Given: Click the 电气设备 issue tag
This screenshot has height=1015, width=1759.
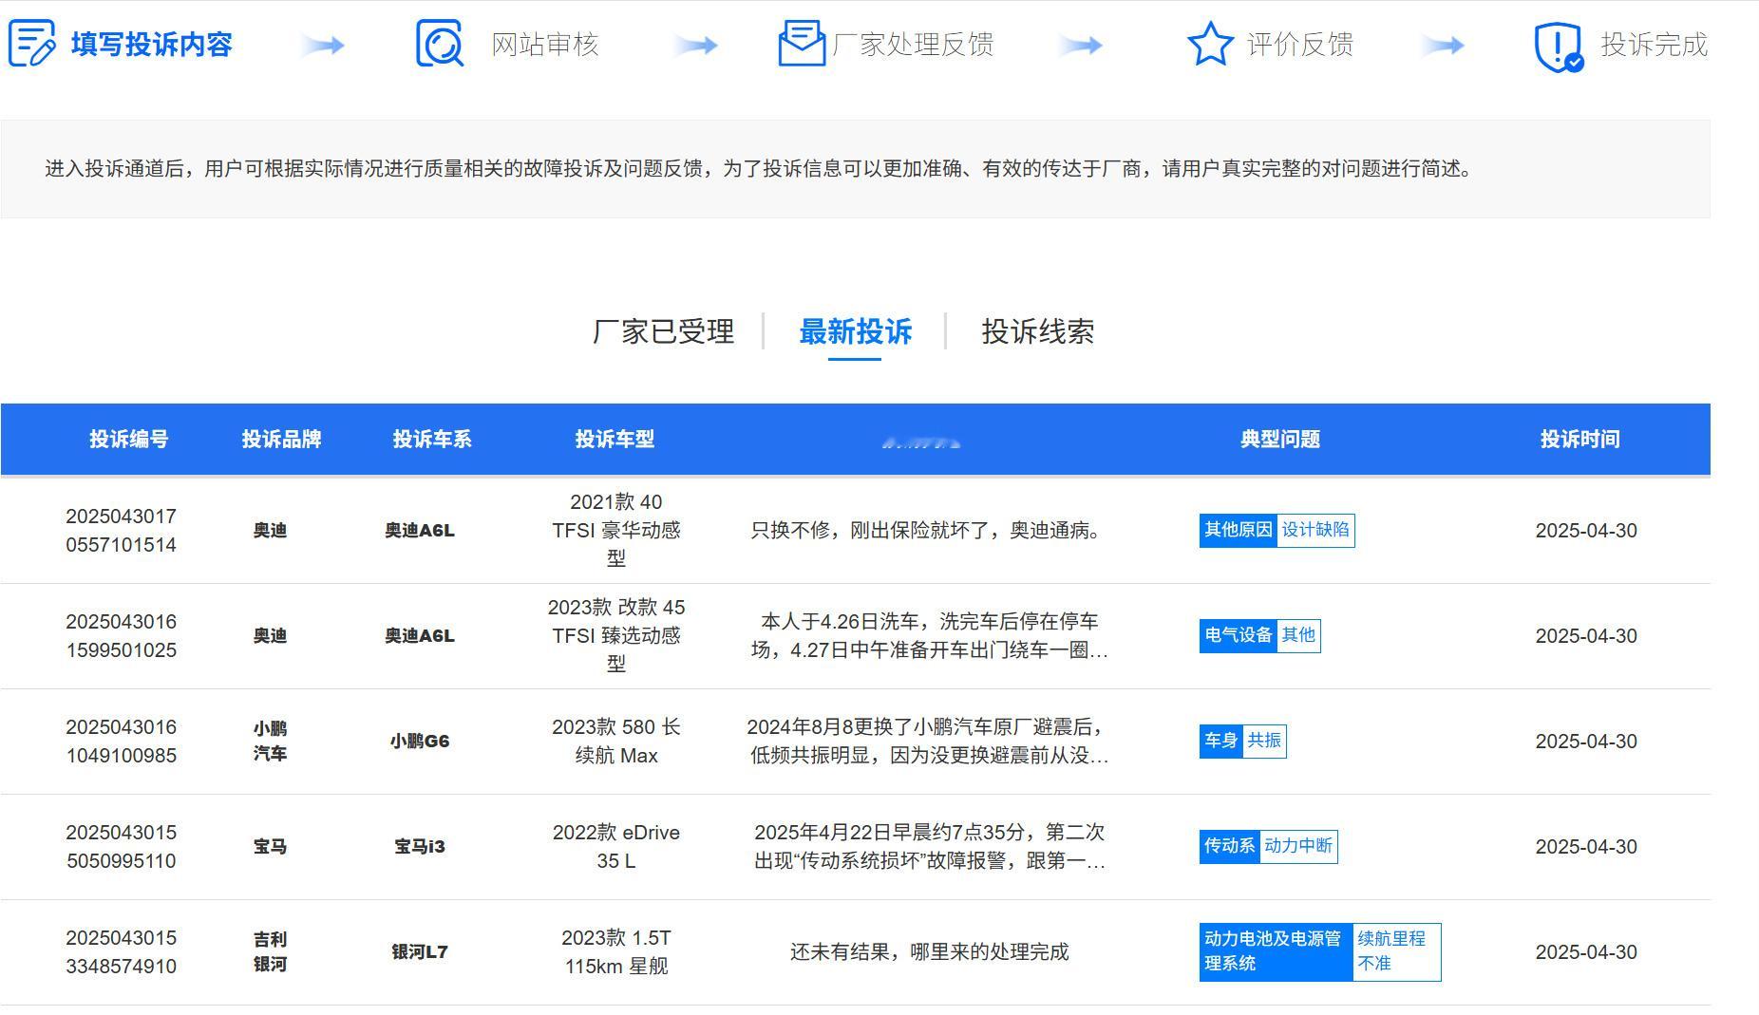Looking at the screenshot, I should tap(1239, 635).
